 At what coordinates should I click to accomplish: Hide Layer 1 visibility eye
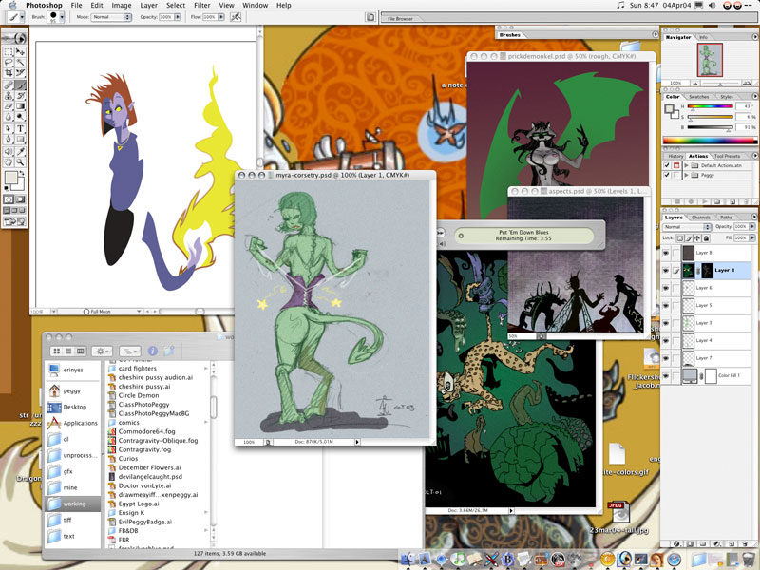(x=666, y=271)
